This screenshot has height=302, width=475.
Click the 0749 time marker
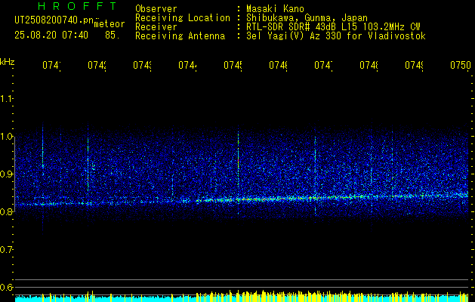pyautogui.click(x=414, y=65)
